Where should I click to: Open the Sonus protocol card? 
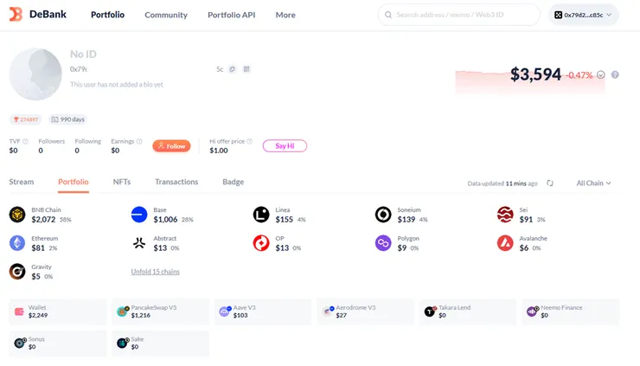pyautogui.click(x=58, y=344)
